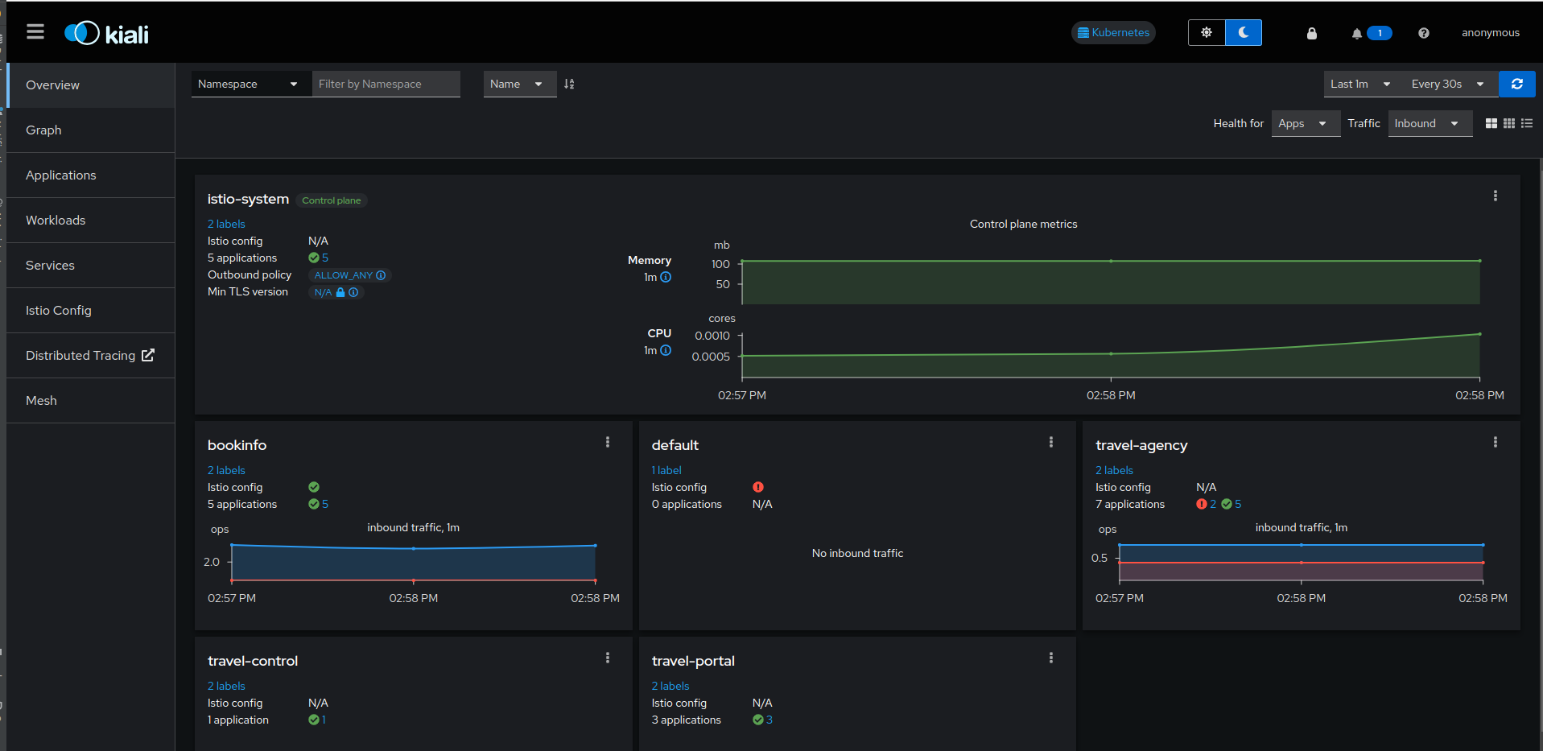Viewport: 1543px width, 751px height.
Task: Open the Health for Apps dropdown
Action: point(1305,123)
